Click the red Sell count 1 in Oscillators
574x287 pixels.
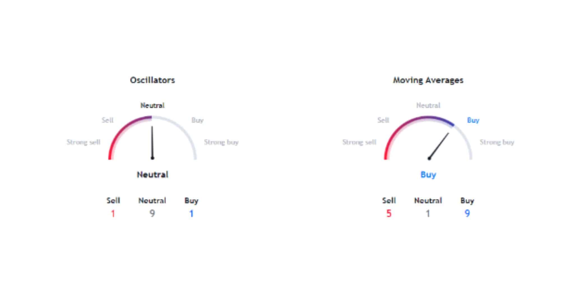click(x=113, y=214)
